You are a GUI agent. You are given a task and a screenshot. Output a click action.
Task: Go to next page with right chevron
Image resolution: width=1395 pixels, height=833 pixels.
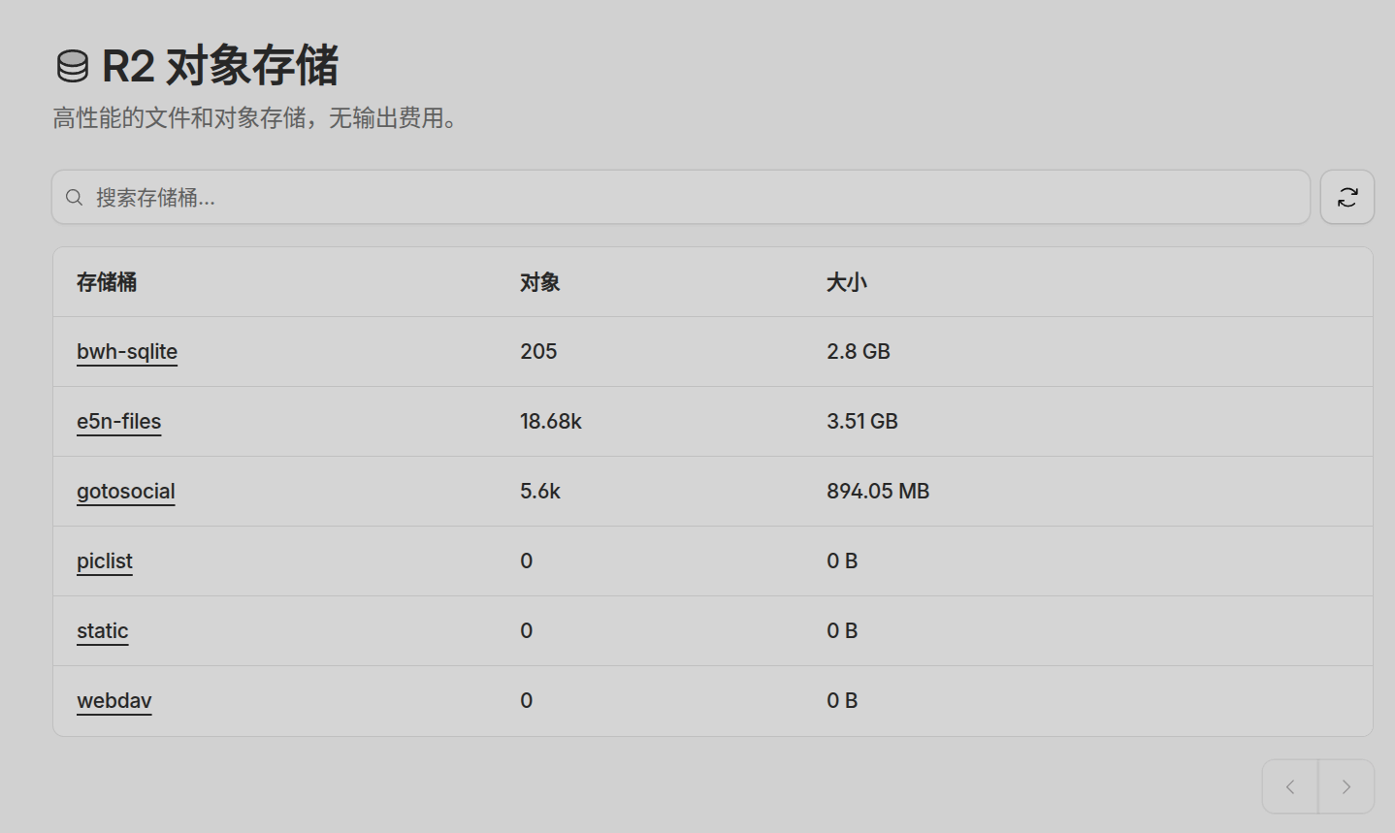1346,786
